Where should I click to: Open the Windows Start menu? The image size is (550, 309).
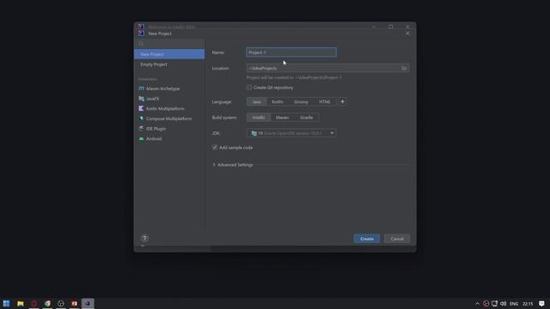click(x=6, y=303)
